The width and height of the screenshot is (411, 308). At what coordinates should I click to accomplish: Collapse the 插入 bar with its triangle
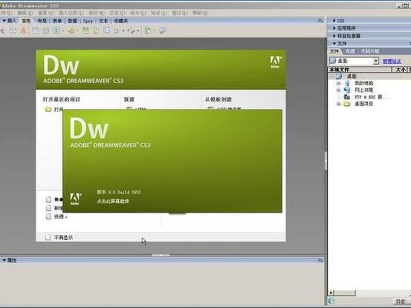coord(4,21)
